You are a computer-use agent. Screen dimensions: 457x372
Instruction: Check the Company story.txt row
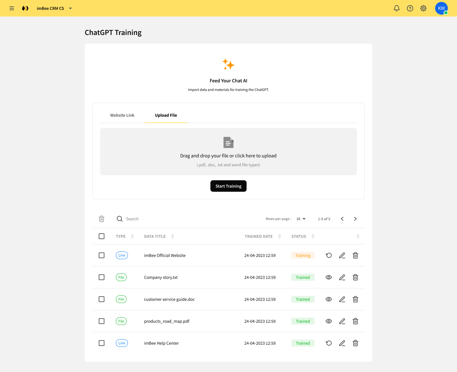102,277
